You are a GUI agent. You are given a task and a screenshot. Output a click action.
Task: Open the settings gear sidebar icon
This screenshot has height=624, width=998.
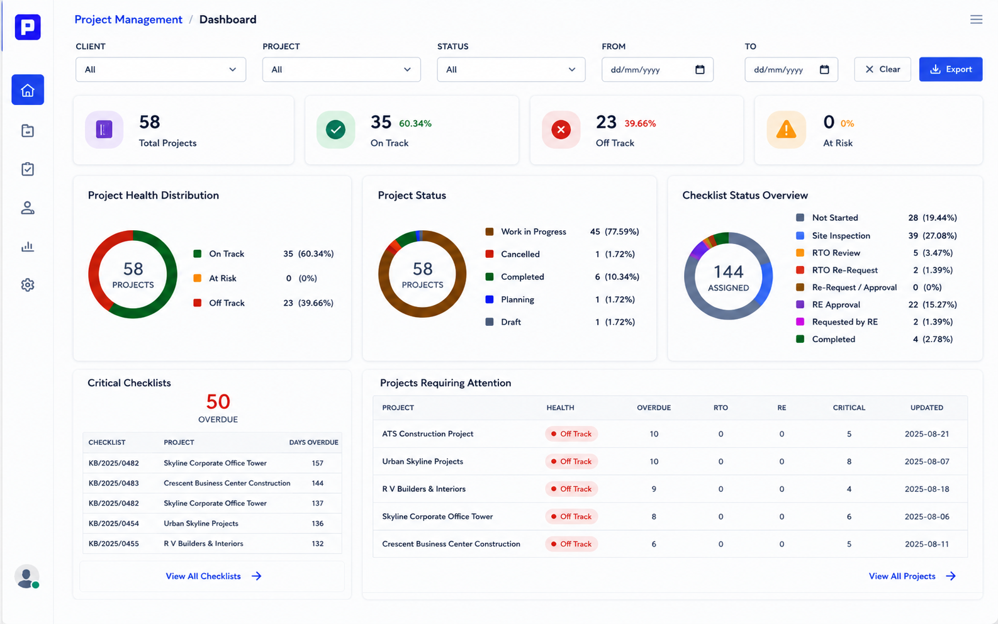point(28,285)
